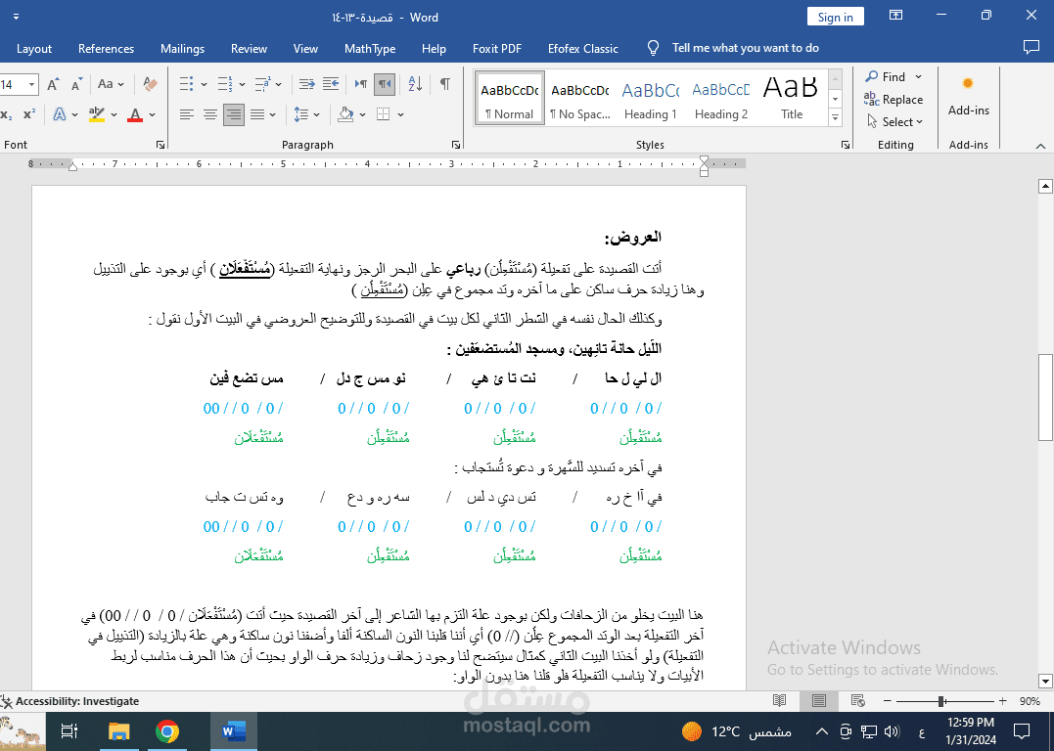Apply red font color

(135, 114)
